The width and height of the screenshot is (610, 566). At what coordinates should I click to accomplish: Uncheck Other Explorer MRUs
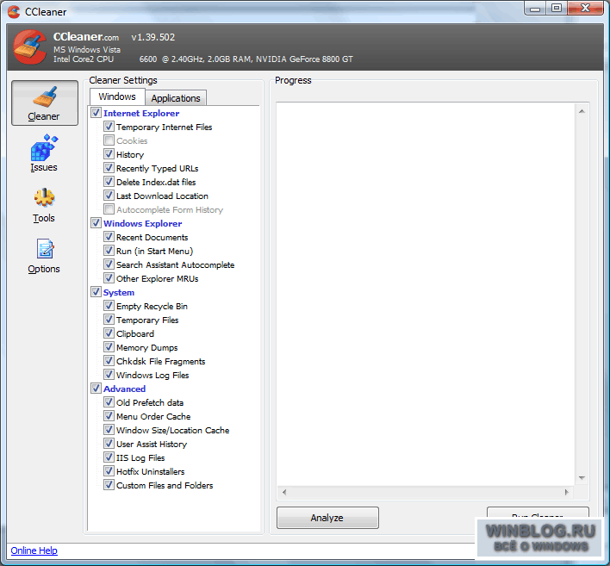109,278
